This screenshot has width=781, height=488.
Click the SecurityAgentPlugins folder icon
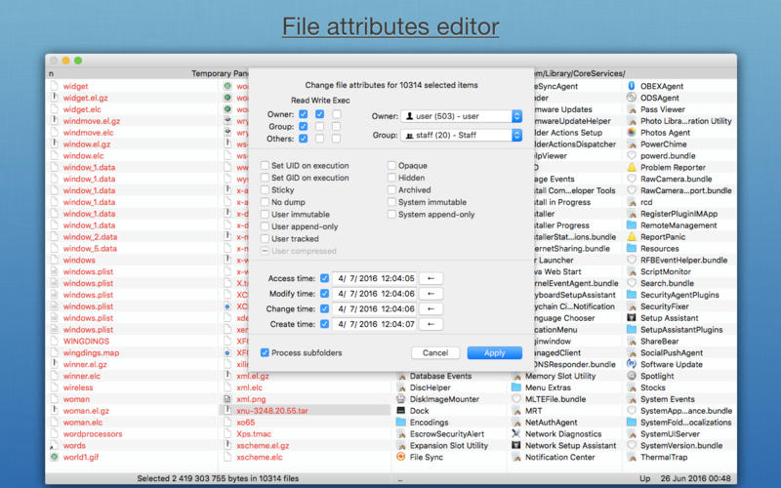632,295
